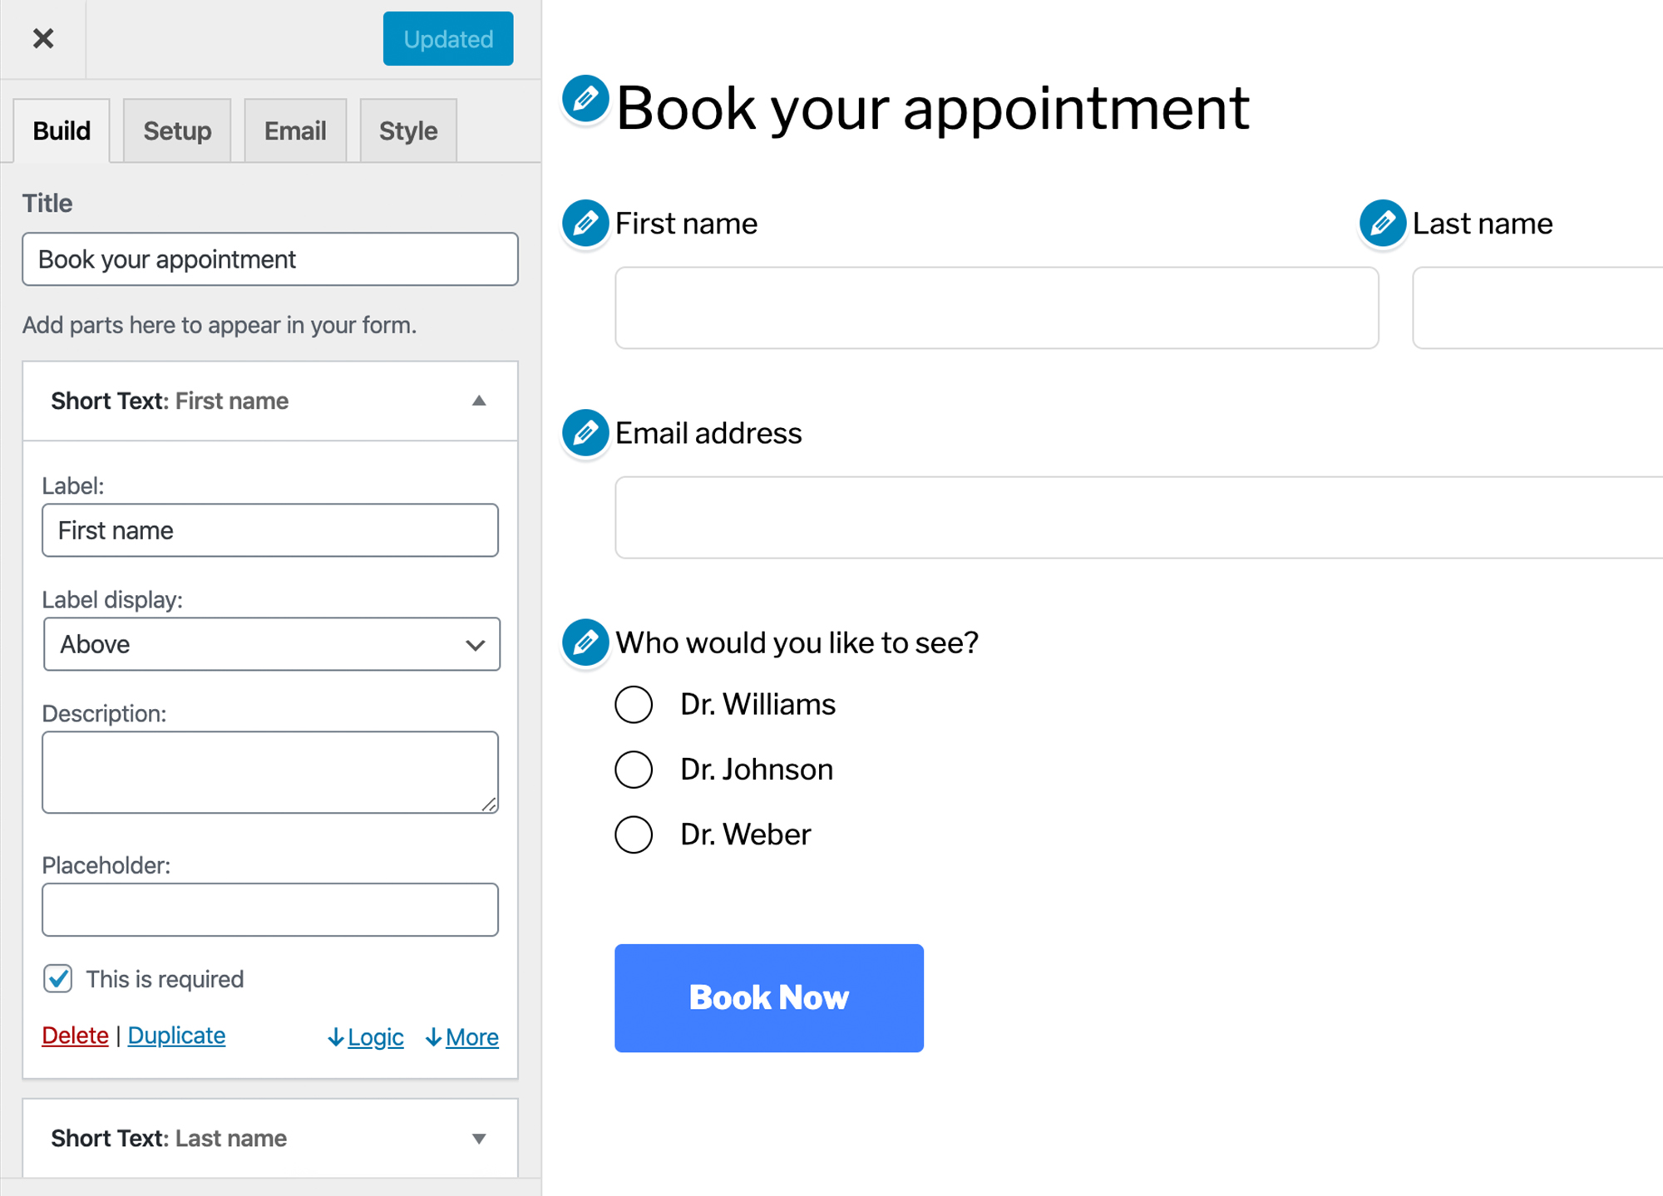Expand the Short Text Last name section
Screen dimensions: 1663x1196
[x=479, y=1138]
